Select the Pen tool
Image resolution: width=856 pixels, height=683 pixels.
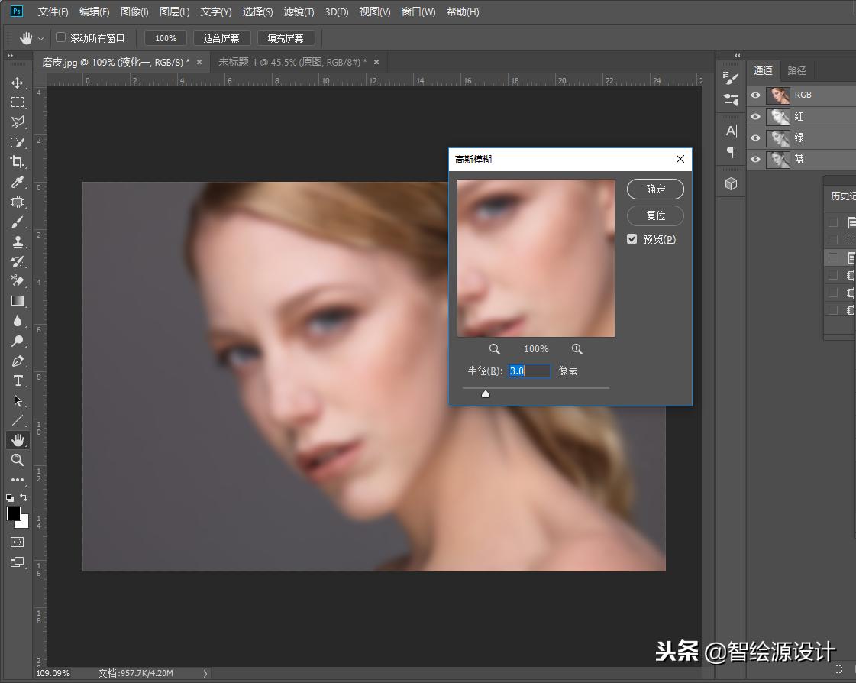[x=17, y=361]
